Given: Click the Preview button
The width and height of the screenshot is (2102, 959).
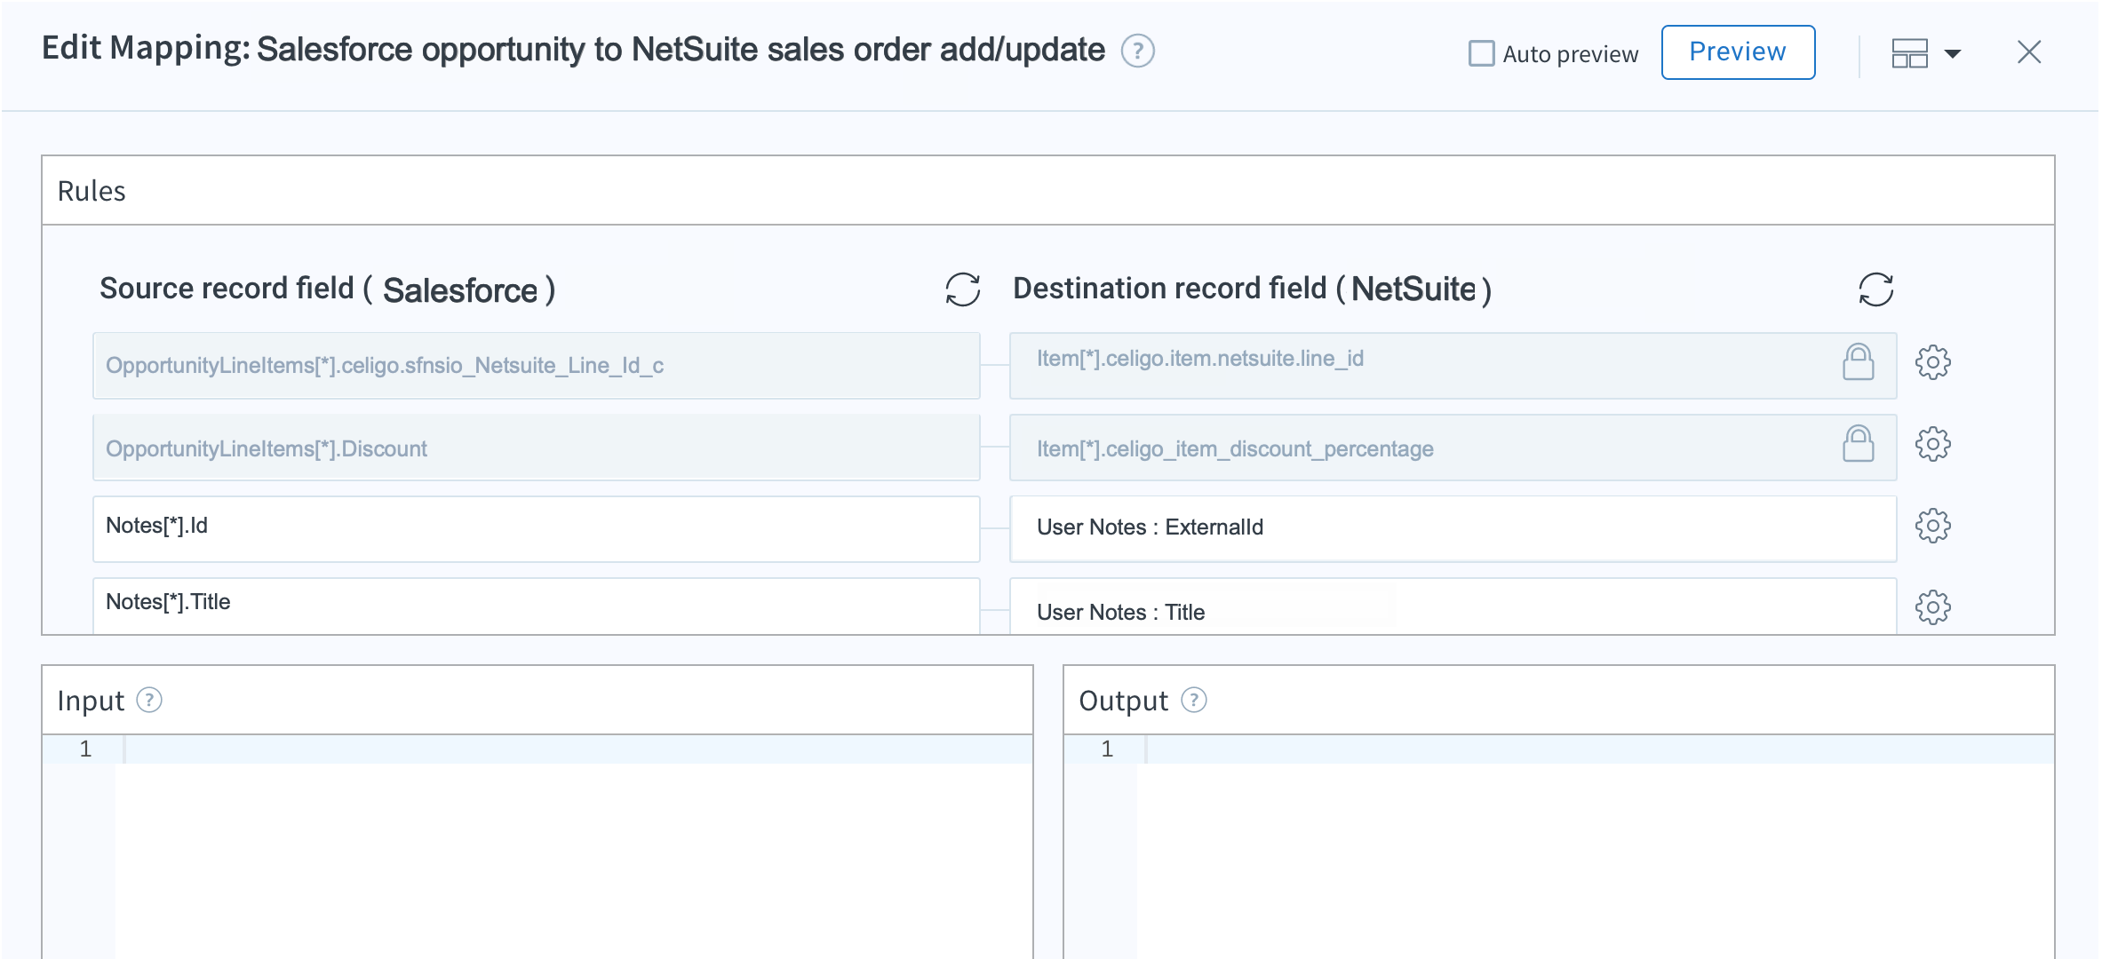Looking at the screenshot, I should point(1738,52).
